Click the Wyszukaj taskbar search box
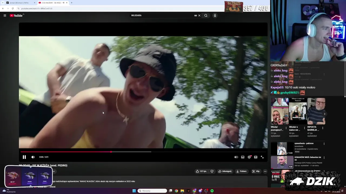 152,191
